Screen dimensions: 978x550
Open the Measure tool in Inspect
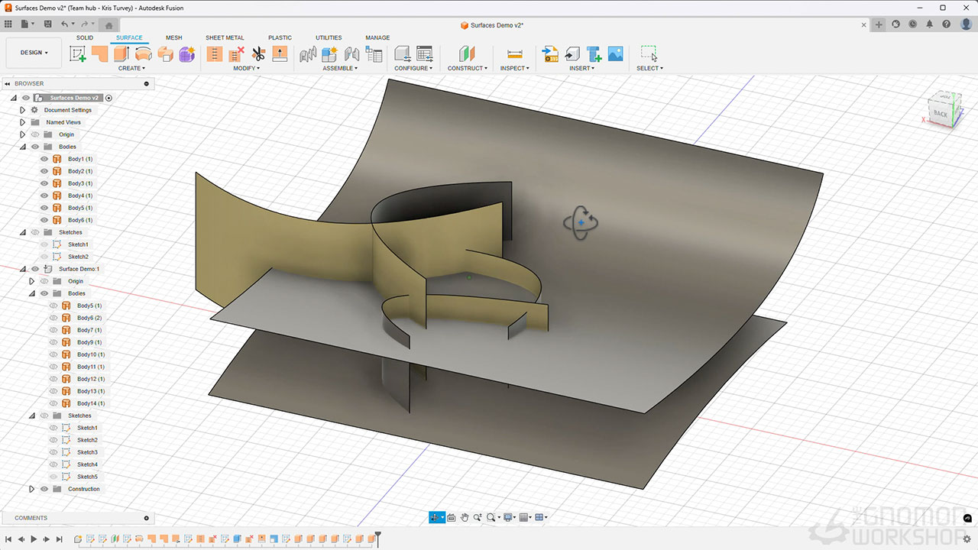pyautogui.click(x=514, y=54)
